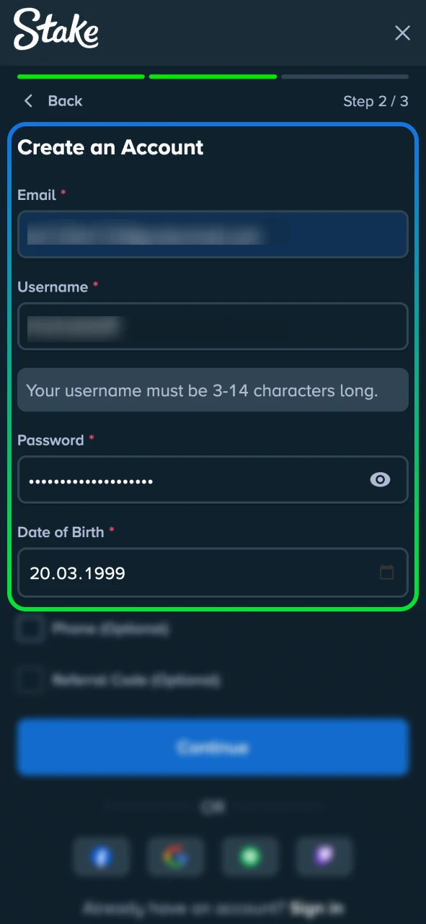Select the Twitch sign-up icon
Image resolution: width=426 pixels, height=924 pixels.
tap(324, 857)
